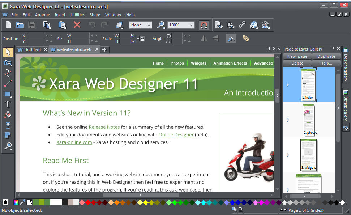
Task: Open the color editor rainbow icon
Action: [x=16, y=202]
